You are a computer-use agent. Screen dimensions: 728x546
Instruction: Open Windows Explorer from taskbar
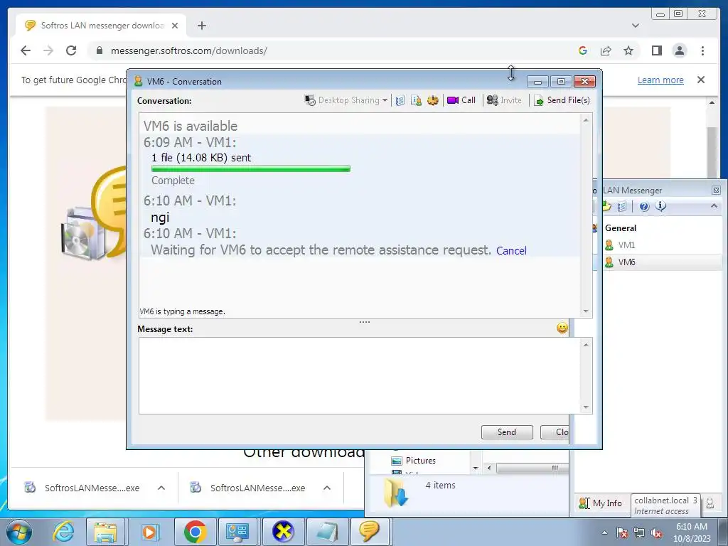105,532
